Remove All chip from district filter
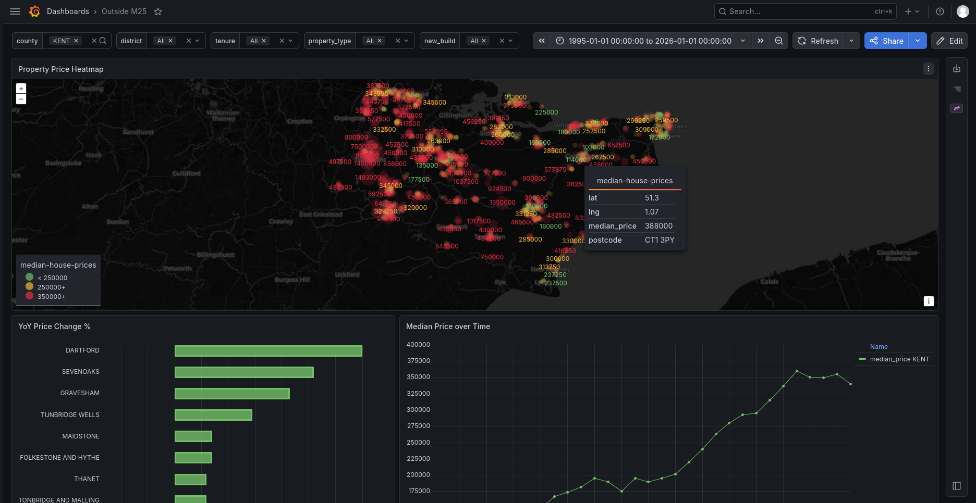This screenshot has width=976, height=503. (170, 41)
